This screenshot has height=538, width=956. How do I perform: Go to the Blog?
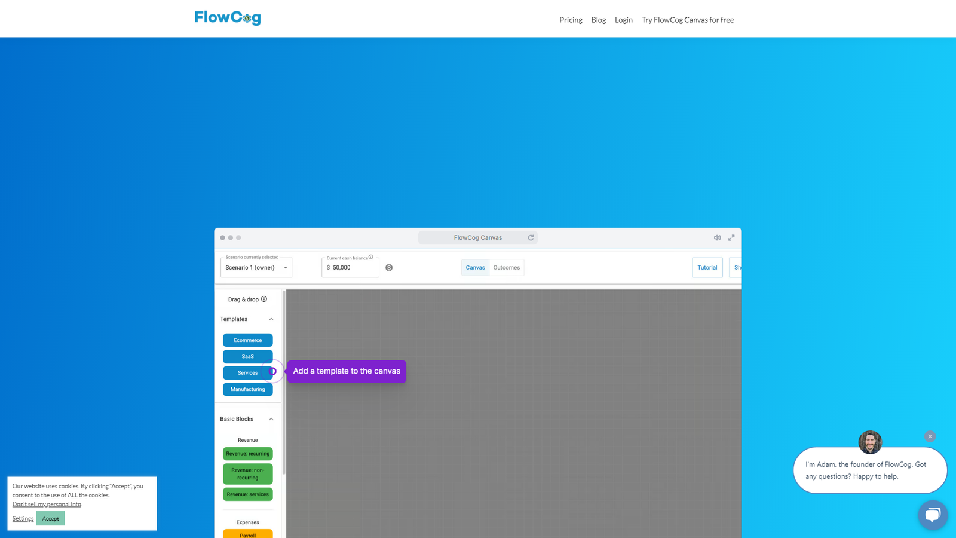pyautogui.click(x=599, y=20)
